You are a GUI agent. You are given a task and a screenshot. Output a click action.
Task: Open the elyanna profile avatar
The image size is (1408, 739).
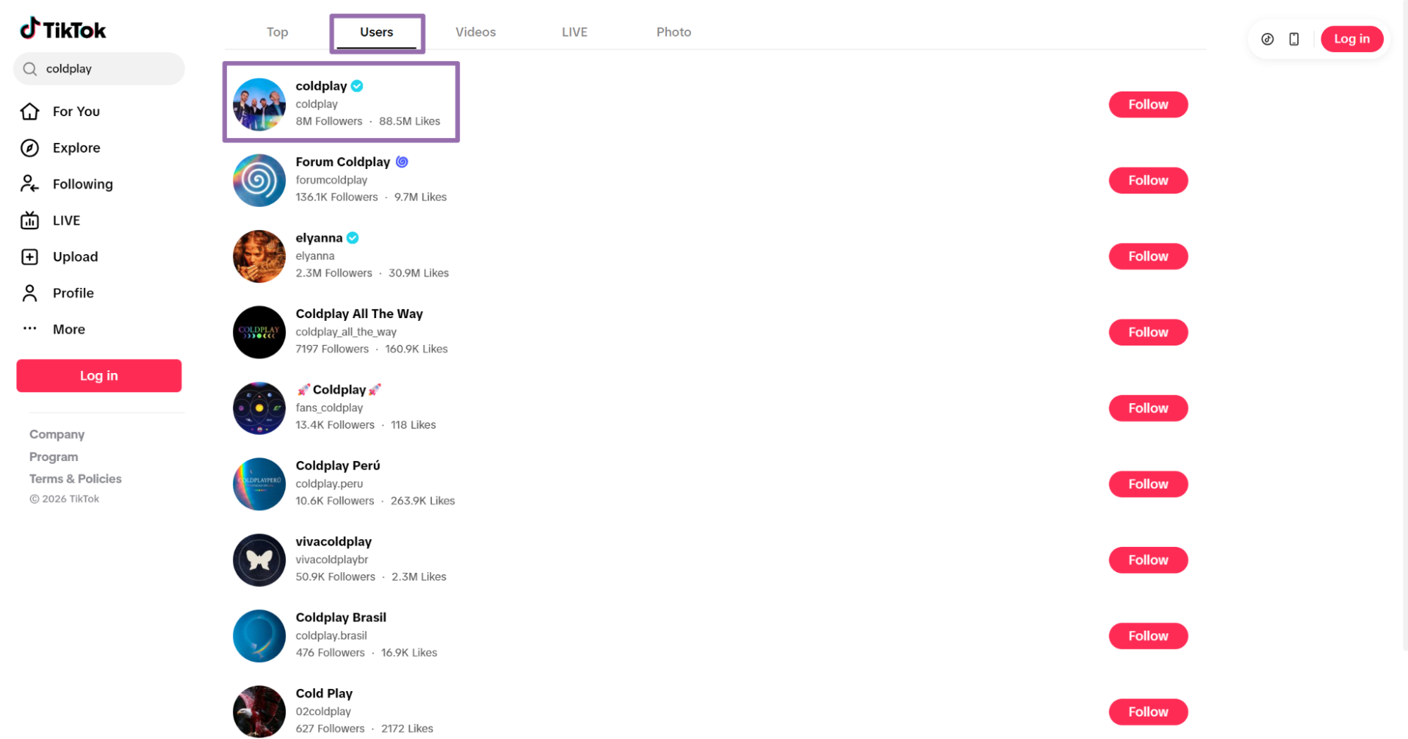click(x=259, y=256)
